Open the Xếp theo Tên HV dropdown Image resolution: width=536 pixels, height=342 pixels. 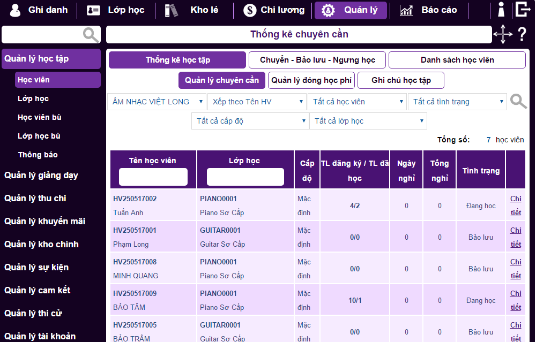(x=258, y=102)
